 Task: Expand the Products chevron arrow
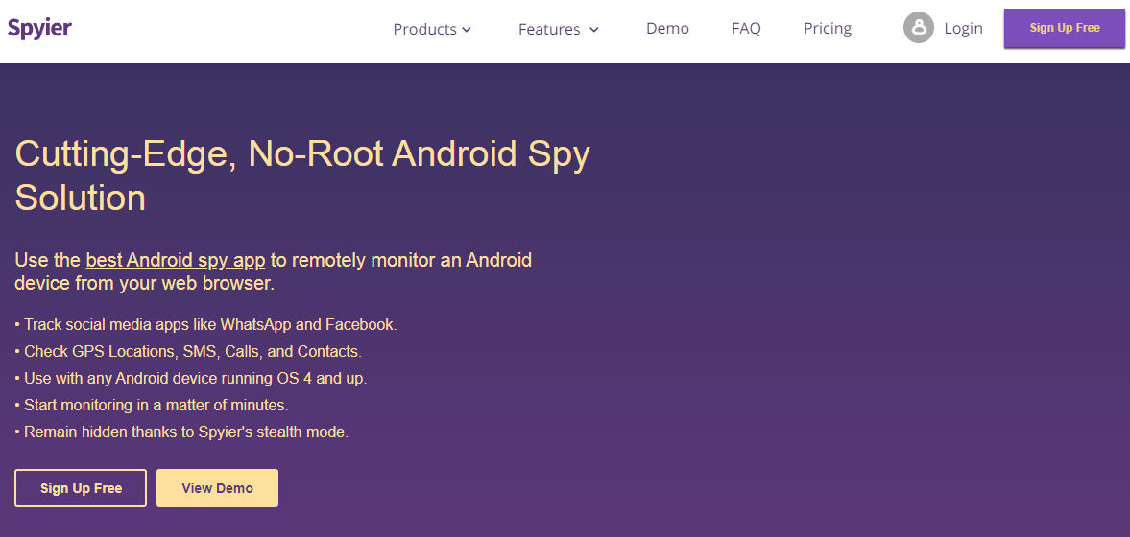tap(467, 30)
